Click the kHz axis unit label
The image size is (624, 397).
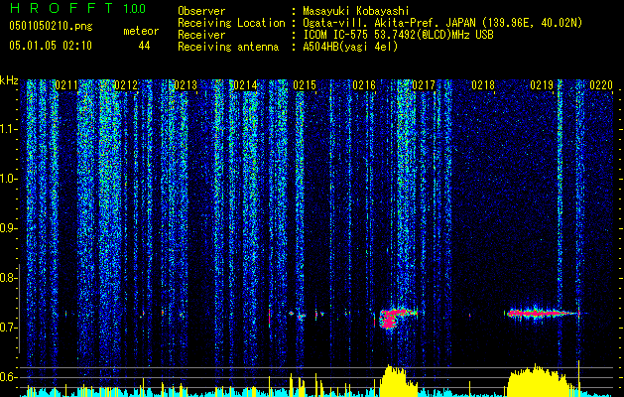tap(9, 80)
